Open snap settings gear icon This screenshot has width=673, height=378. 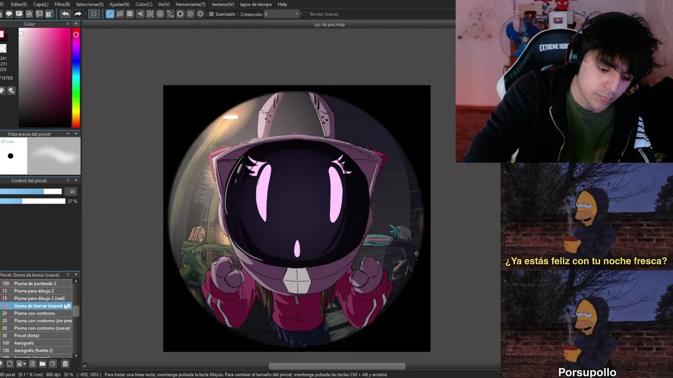(x=200, y=14)
